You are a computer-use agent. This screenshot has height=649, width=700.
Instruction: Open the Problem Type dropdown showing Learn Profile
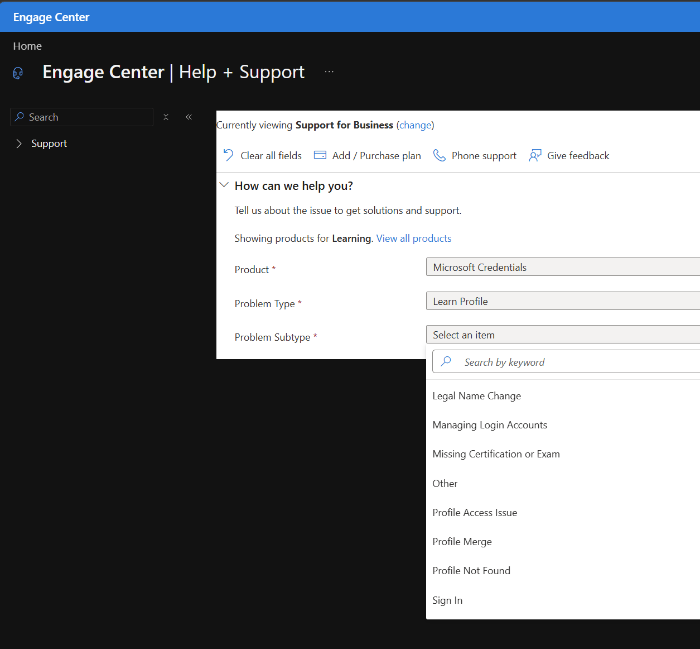[563, 301]
